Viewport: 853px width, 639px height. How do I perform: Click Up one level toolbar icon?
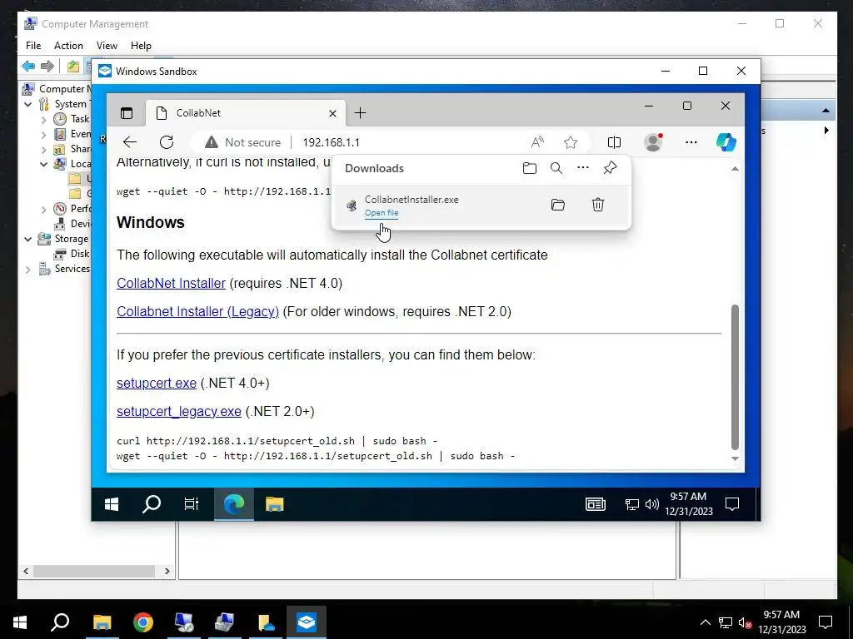(x=73, y=67)
